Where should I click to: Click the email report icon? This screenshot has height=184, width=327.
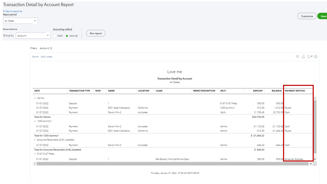[x=297, y=56]
